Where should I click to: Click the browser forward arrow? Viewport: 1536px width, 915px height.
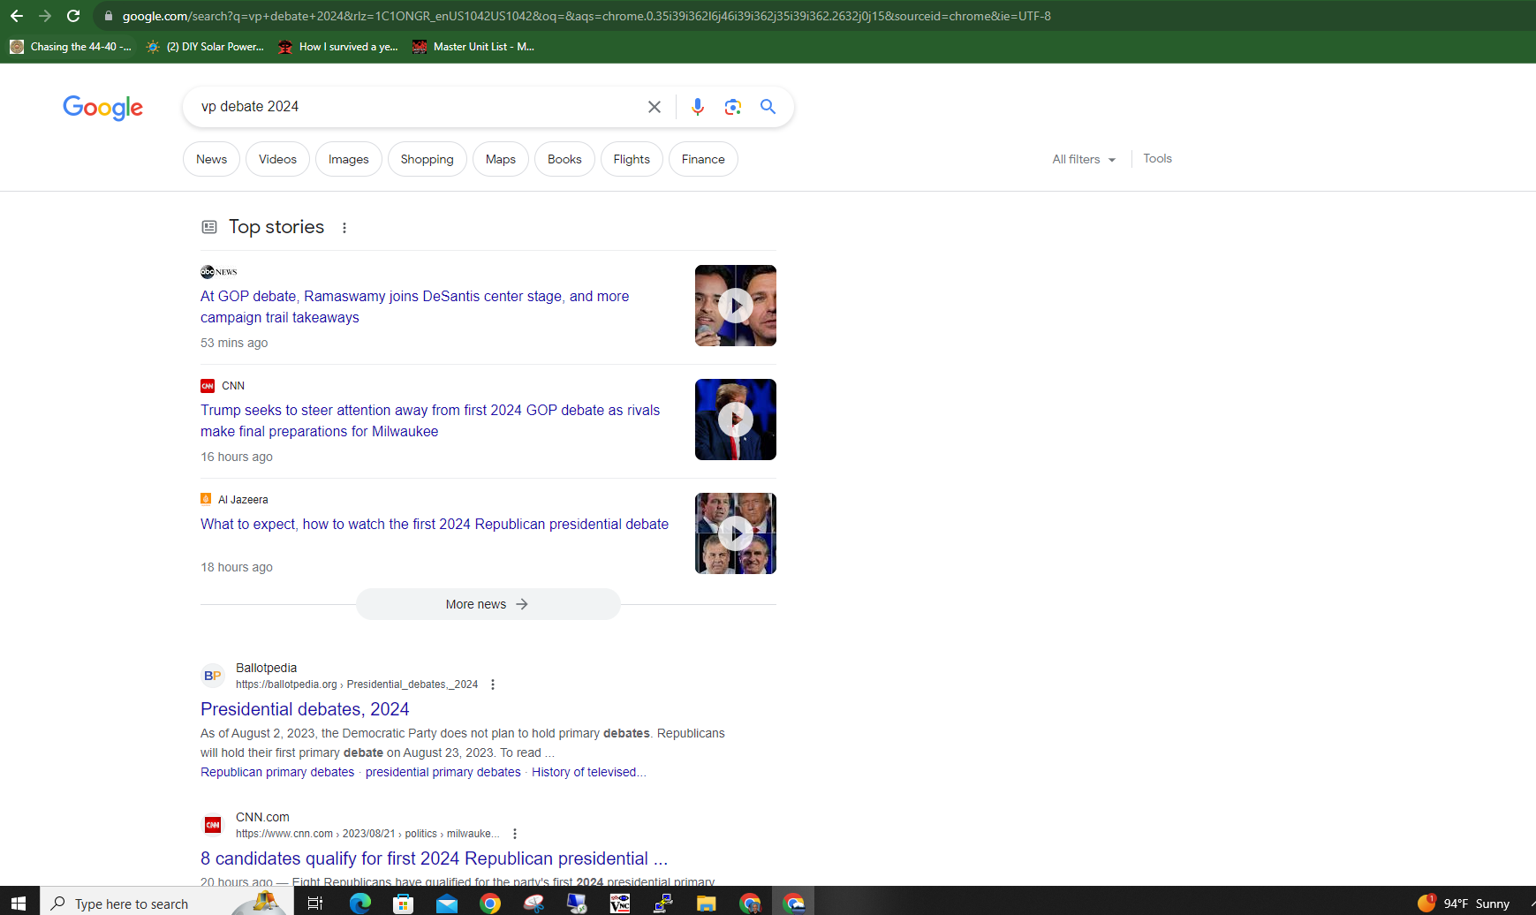44,16
